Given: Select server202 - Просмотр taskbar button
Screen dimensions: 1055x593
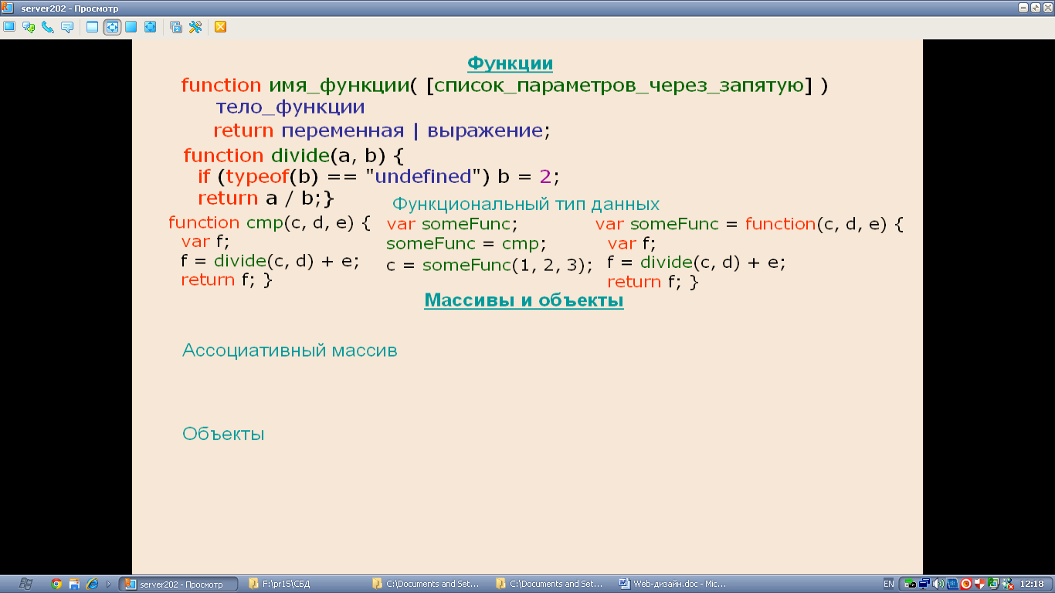Looking at the screenshot, I should [x=179, y=584].
